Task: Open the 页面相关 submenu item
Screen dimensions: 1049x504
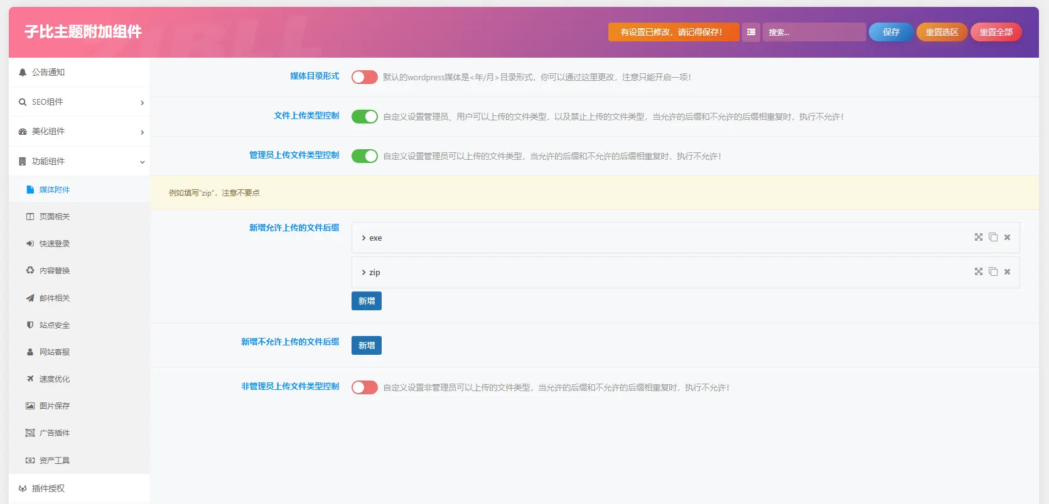Action: 79,217
